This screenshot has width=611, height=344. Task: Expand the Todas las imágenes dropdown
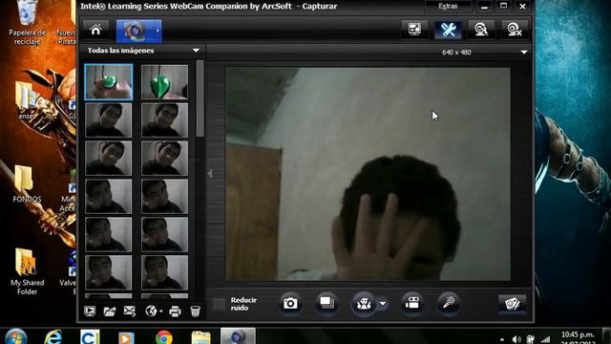coord(196,51)
